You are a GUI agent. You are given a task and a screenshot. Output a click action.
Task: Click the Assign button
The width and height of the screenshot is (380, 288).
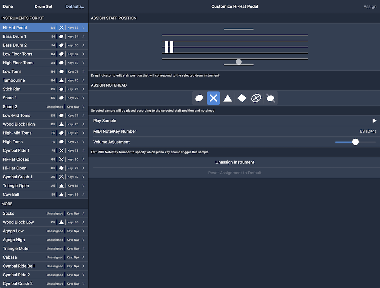[x=370, y=7]
